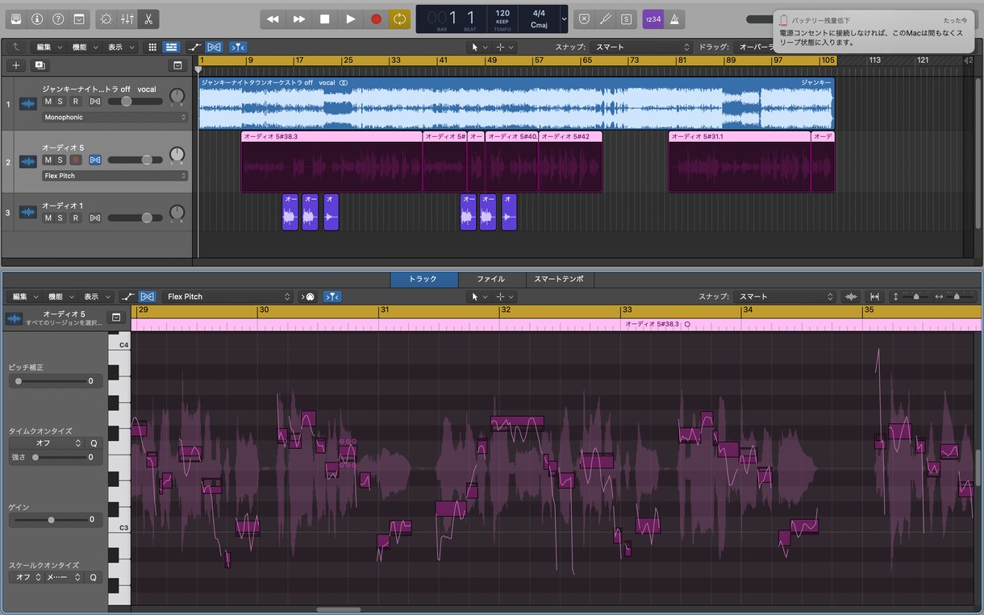Open the tracks area 機能 menu
The width and height of the screenshot is (984, 615).
pyautogui.click(x=83, y=48)
